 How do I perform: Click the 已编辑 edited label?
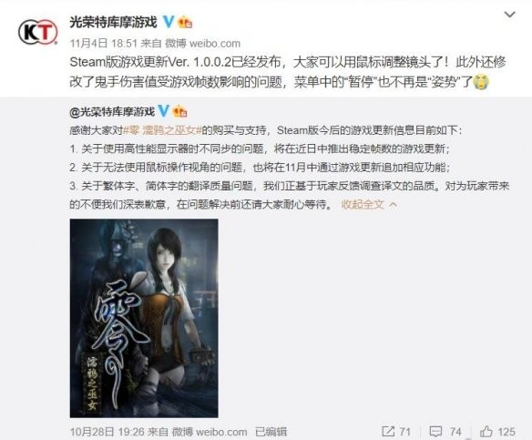tap(271, 432)
